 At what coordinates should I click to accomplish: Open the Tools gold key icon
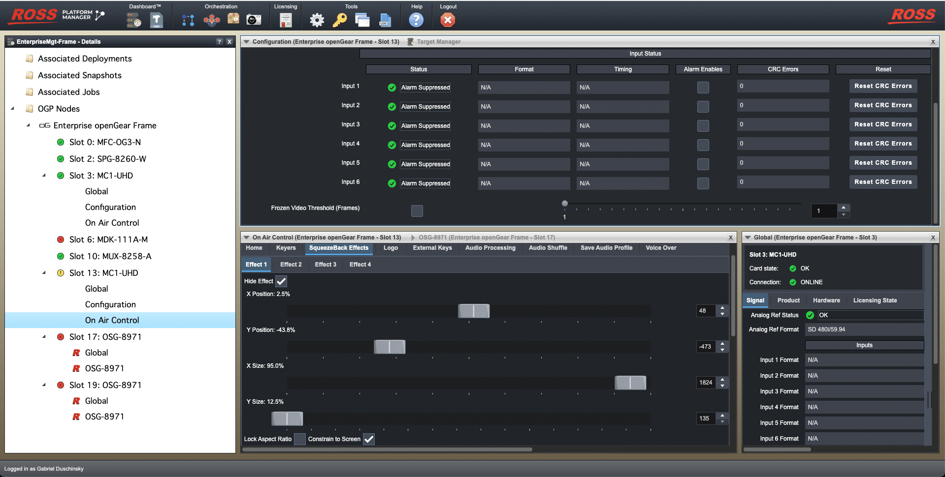click(x=340, y=20)
